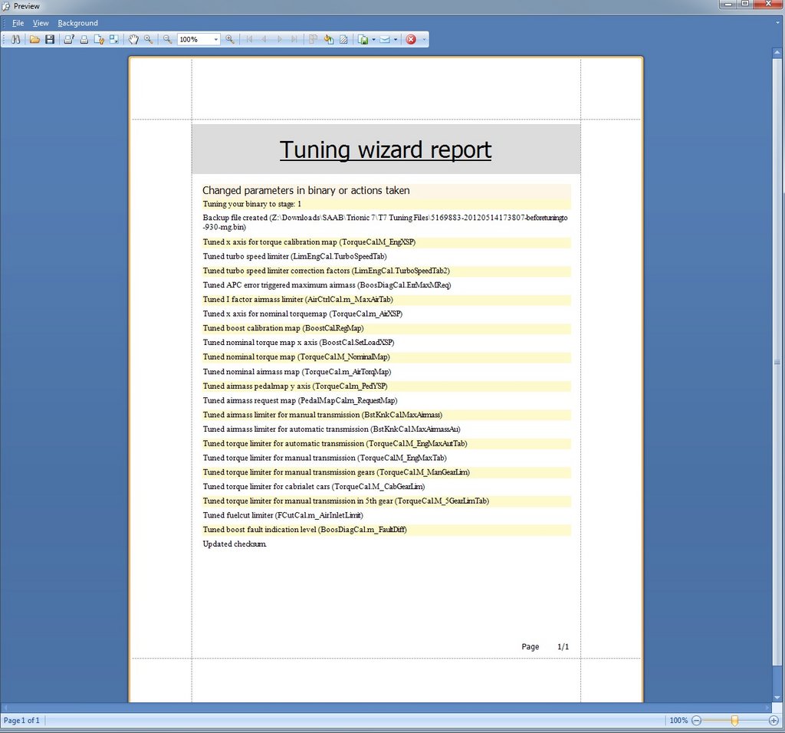785x733 pixels.
Task: Close the preview with the red X icon
Action: pos(411,39)
